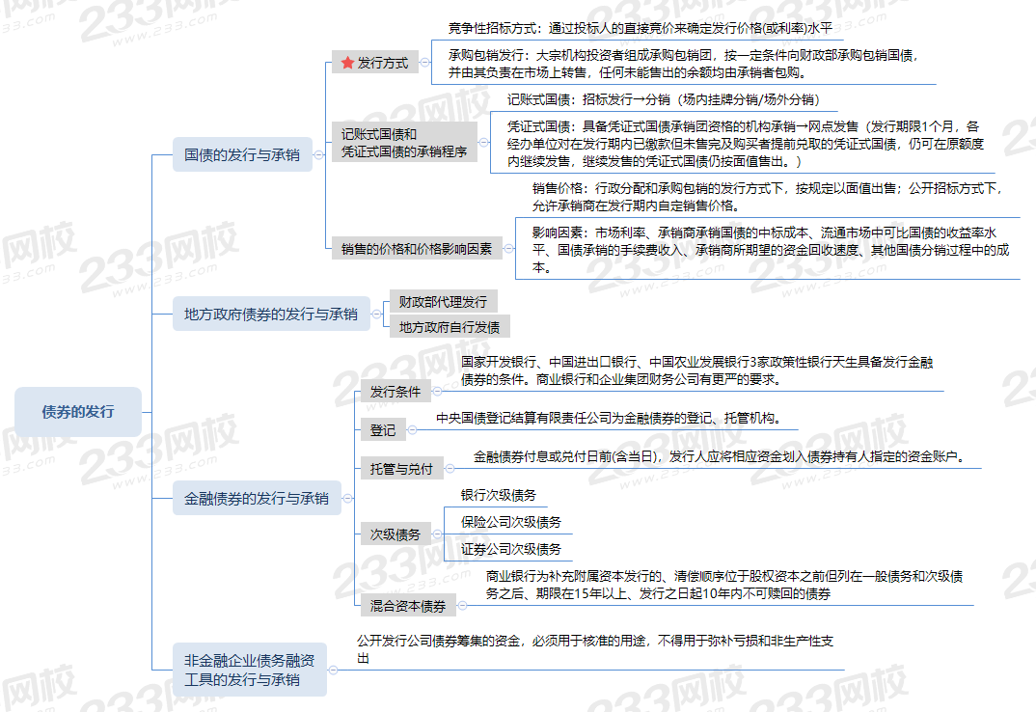Select the 国债的发行与承销 node
Screen dimensions: 1036x712
click(x=242, y=154)
